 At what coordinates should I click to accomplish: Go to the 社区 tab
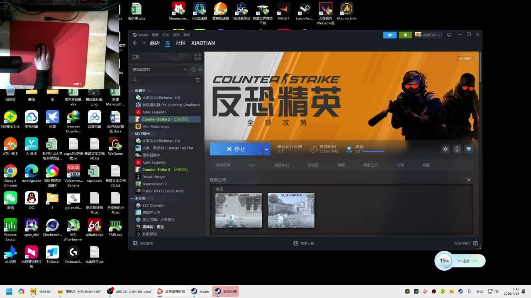coord(180,43)
